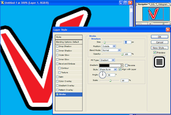Close the Layer Style dialog
171x115 pixels.
pos(168,29)
